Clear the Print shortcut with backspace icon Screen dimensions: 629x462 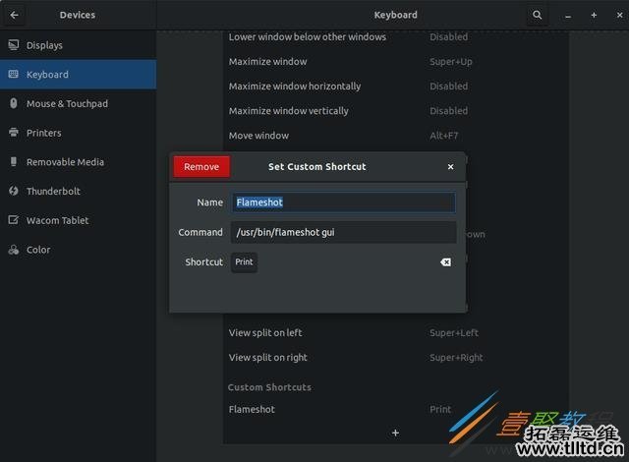(445, 262)
